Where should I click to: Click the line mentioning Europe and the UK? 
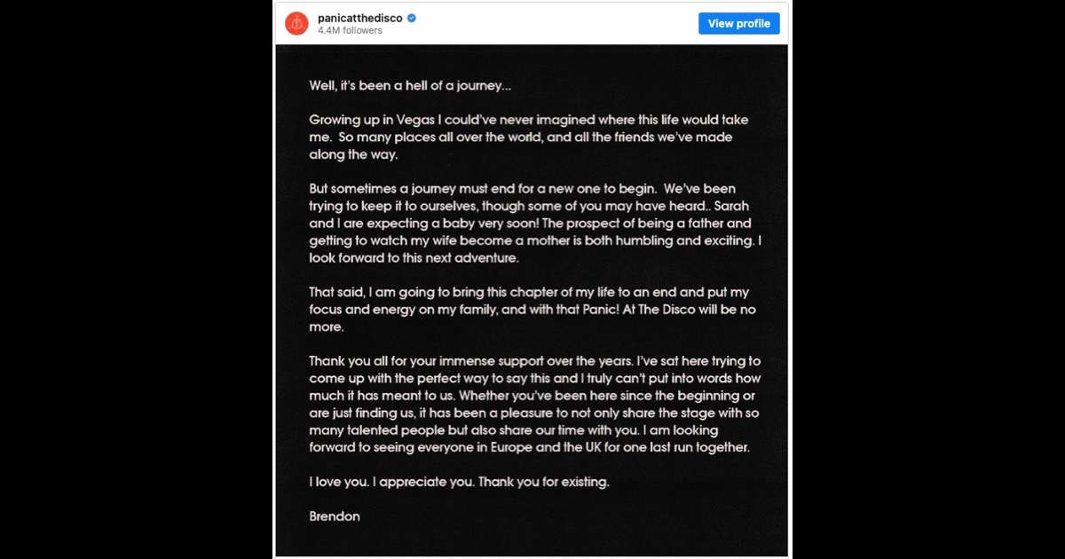[x=530, y=447]
